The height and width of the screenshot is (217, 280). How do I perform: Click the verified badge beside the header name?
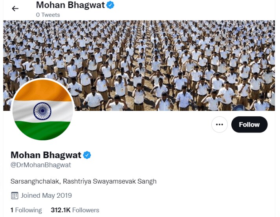click(x=110, y=5)
